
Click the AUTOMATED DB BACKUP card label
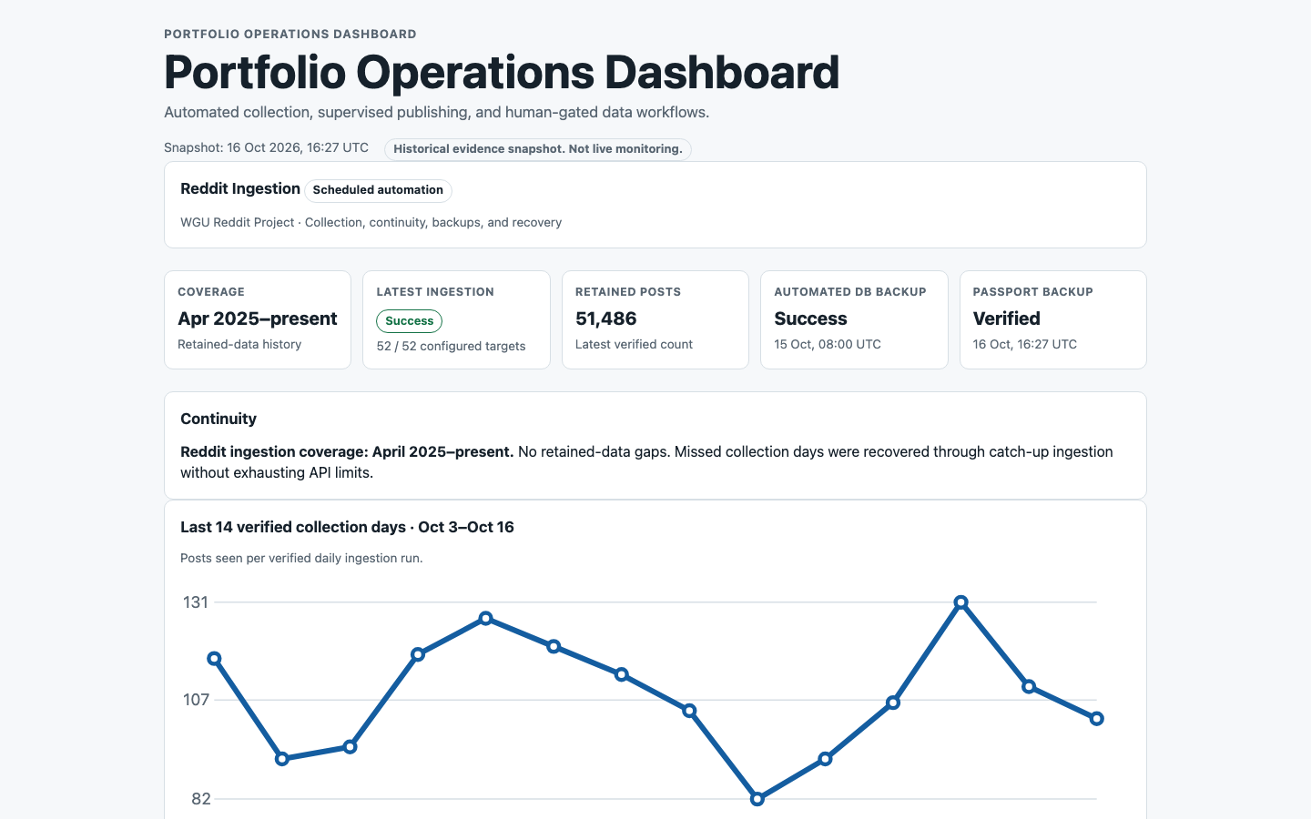tap(850, 292)
